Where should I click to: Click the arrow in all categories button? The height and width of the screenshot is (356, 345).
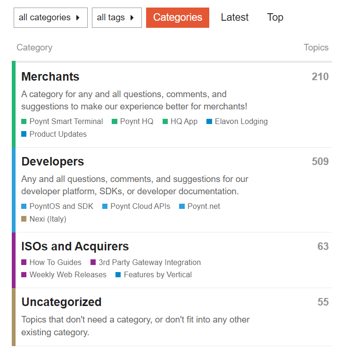point(78,18)
